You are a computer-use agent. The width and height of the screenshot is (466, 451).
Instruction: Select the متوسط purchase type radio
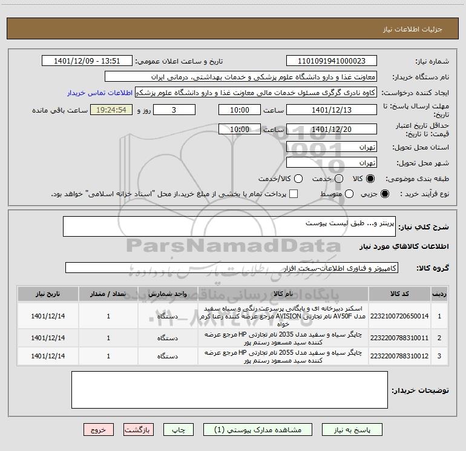349,194
